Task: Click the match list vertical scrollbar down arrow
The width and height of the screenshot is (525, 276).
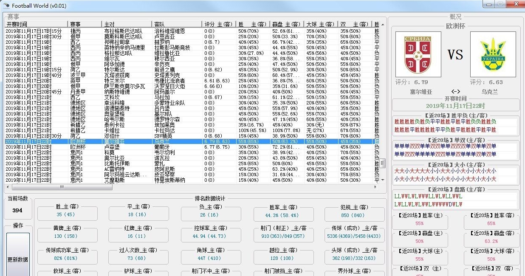Action: pyautogui.click(x=383, y=180)
